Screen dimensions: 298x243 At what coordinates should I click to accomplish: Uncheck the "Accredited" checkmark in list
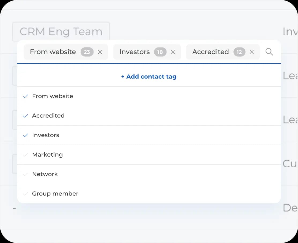click(25, 116)
